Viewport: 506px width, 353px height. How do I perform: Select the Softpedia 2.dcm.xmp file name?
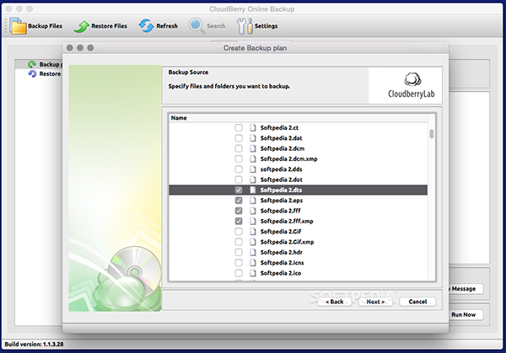click(x=288, y=158)
